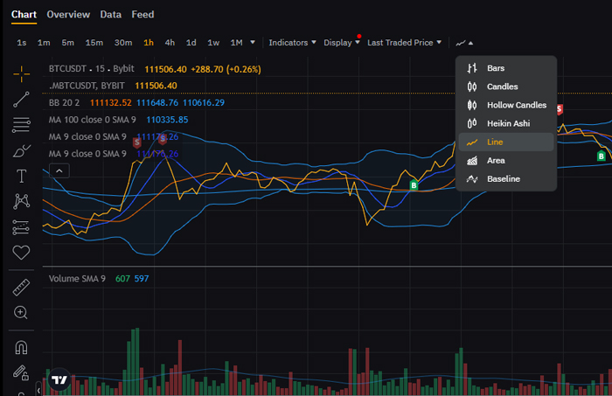The width and height of the screenshot is (612, 396).
Task: Click the .MBTCUSDT, BYBIT legend entry
Action: [x=87, y=86]
